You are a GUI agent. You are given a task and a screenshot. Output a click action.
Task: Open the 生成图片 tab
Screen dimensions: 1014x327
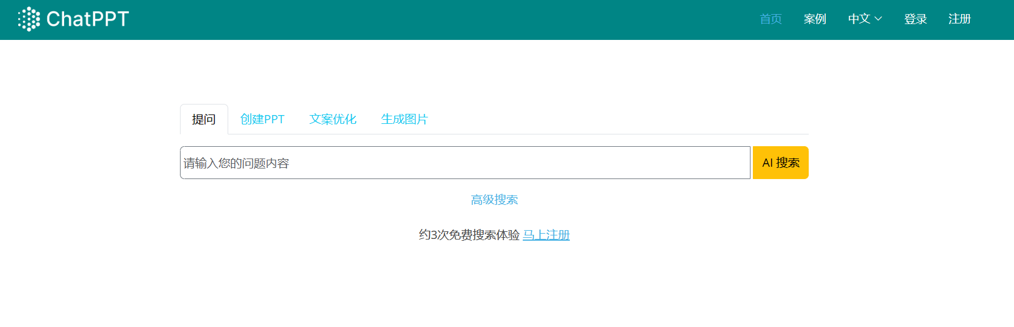[404, 120]
